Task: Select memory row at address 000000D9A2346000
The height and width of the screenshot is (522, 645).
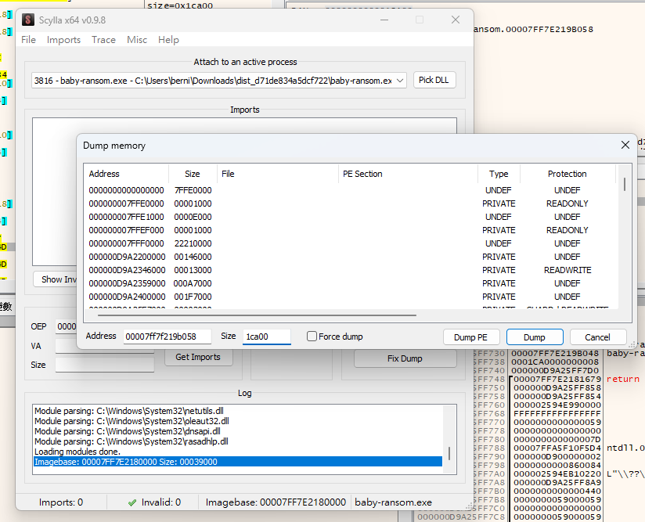Action: pyautogui.click(x=351, y=270)
